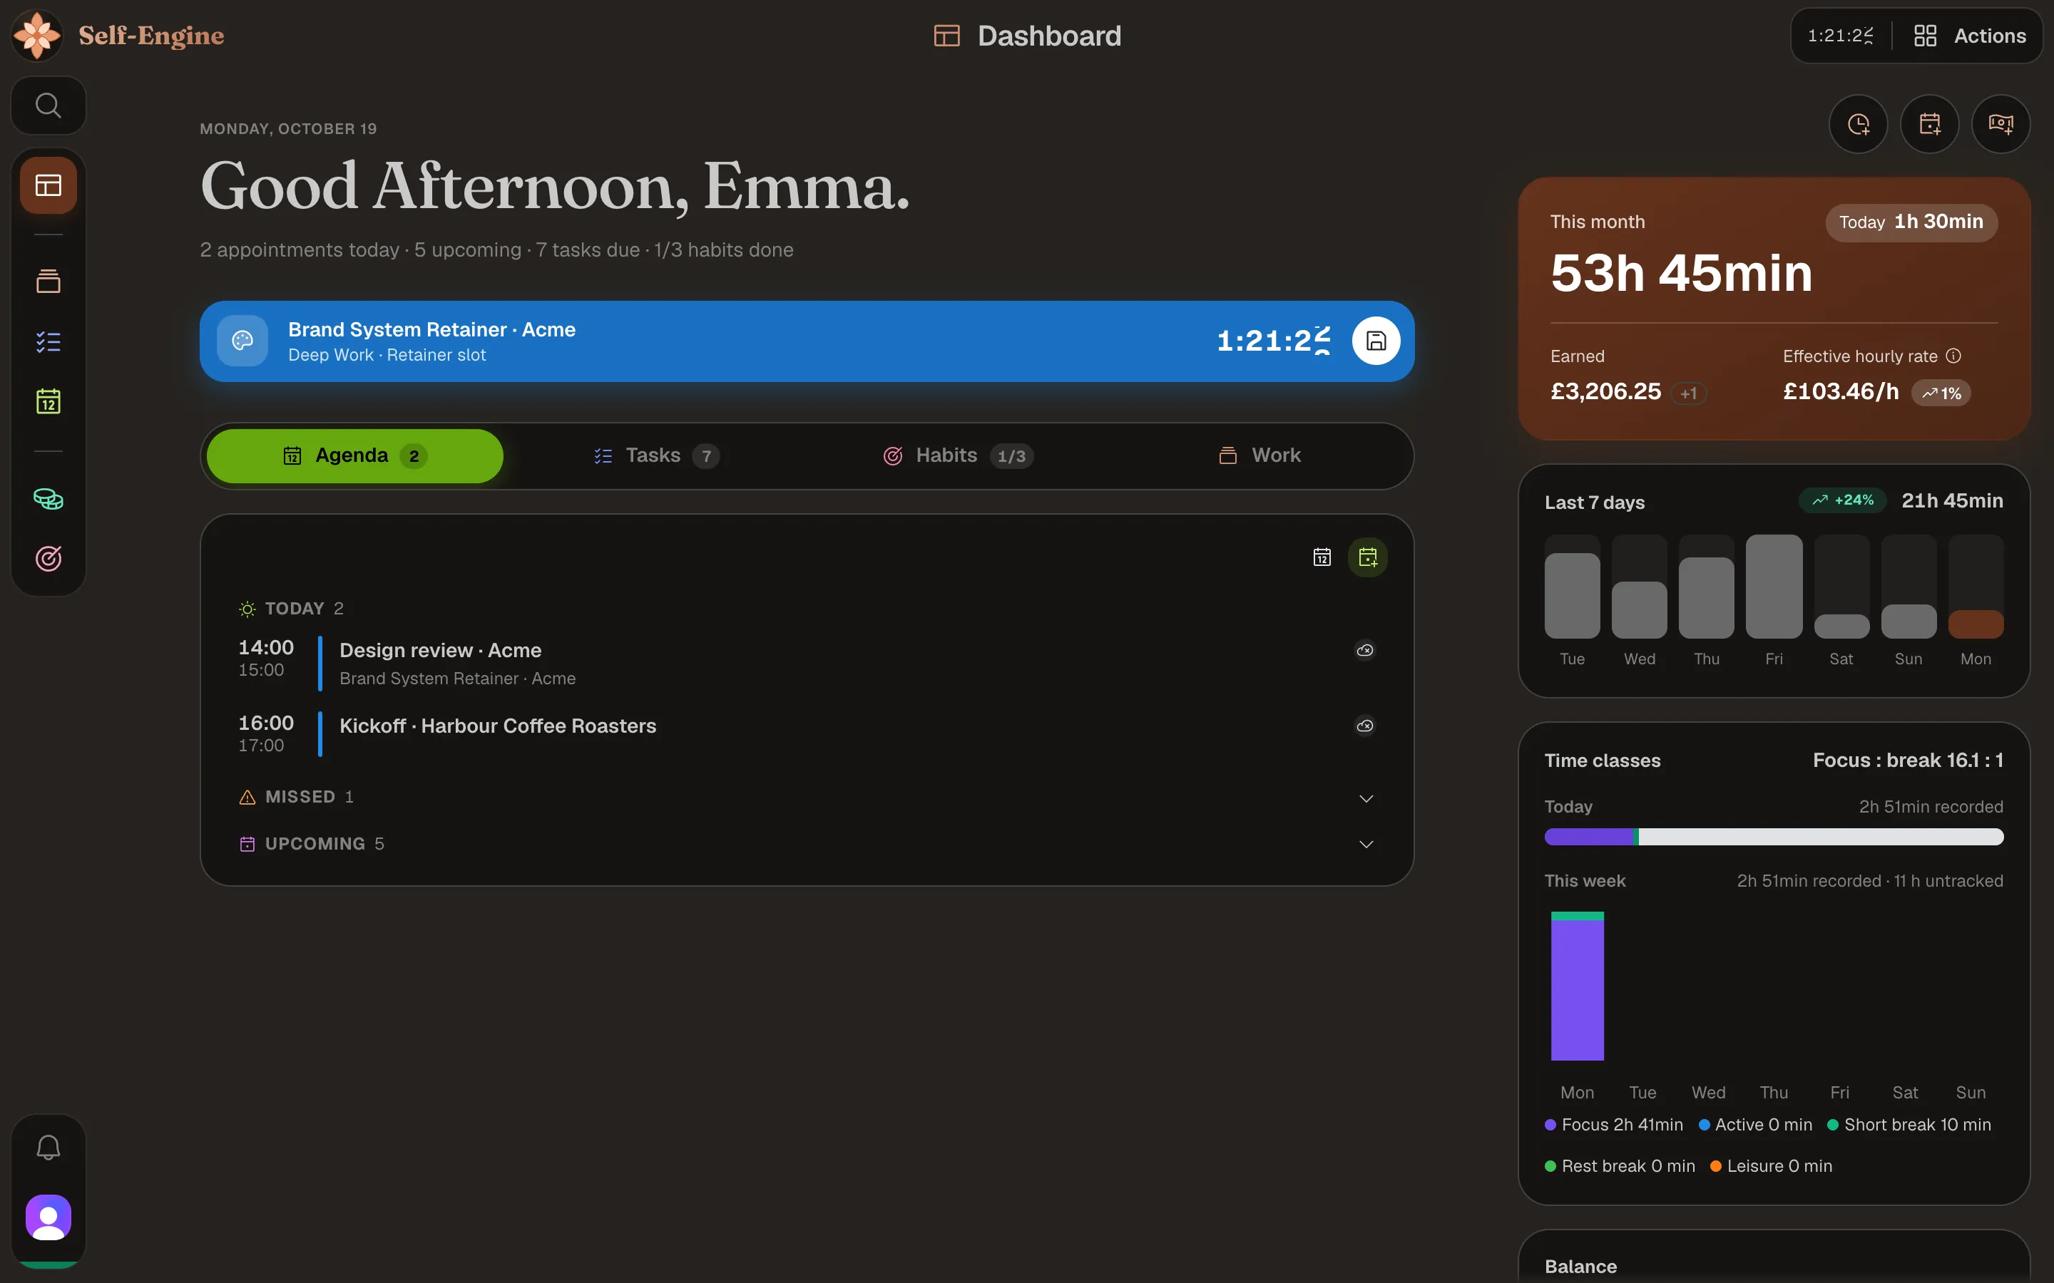Click the Today time classes progress bar
This screenshot has width=2054, height=1283.
(x=1774, y=837)
